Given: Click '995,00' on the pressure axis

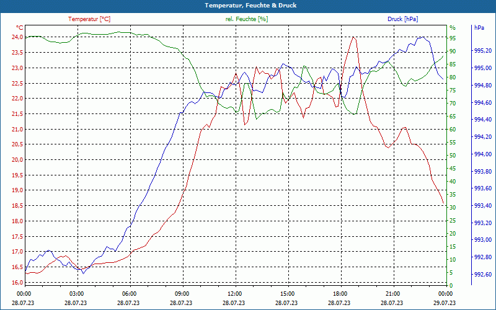Looking at the screenshot, I should tap(483, 68).
